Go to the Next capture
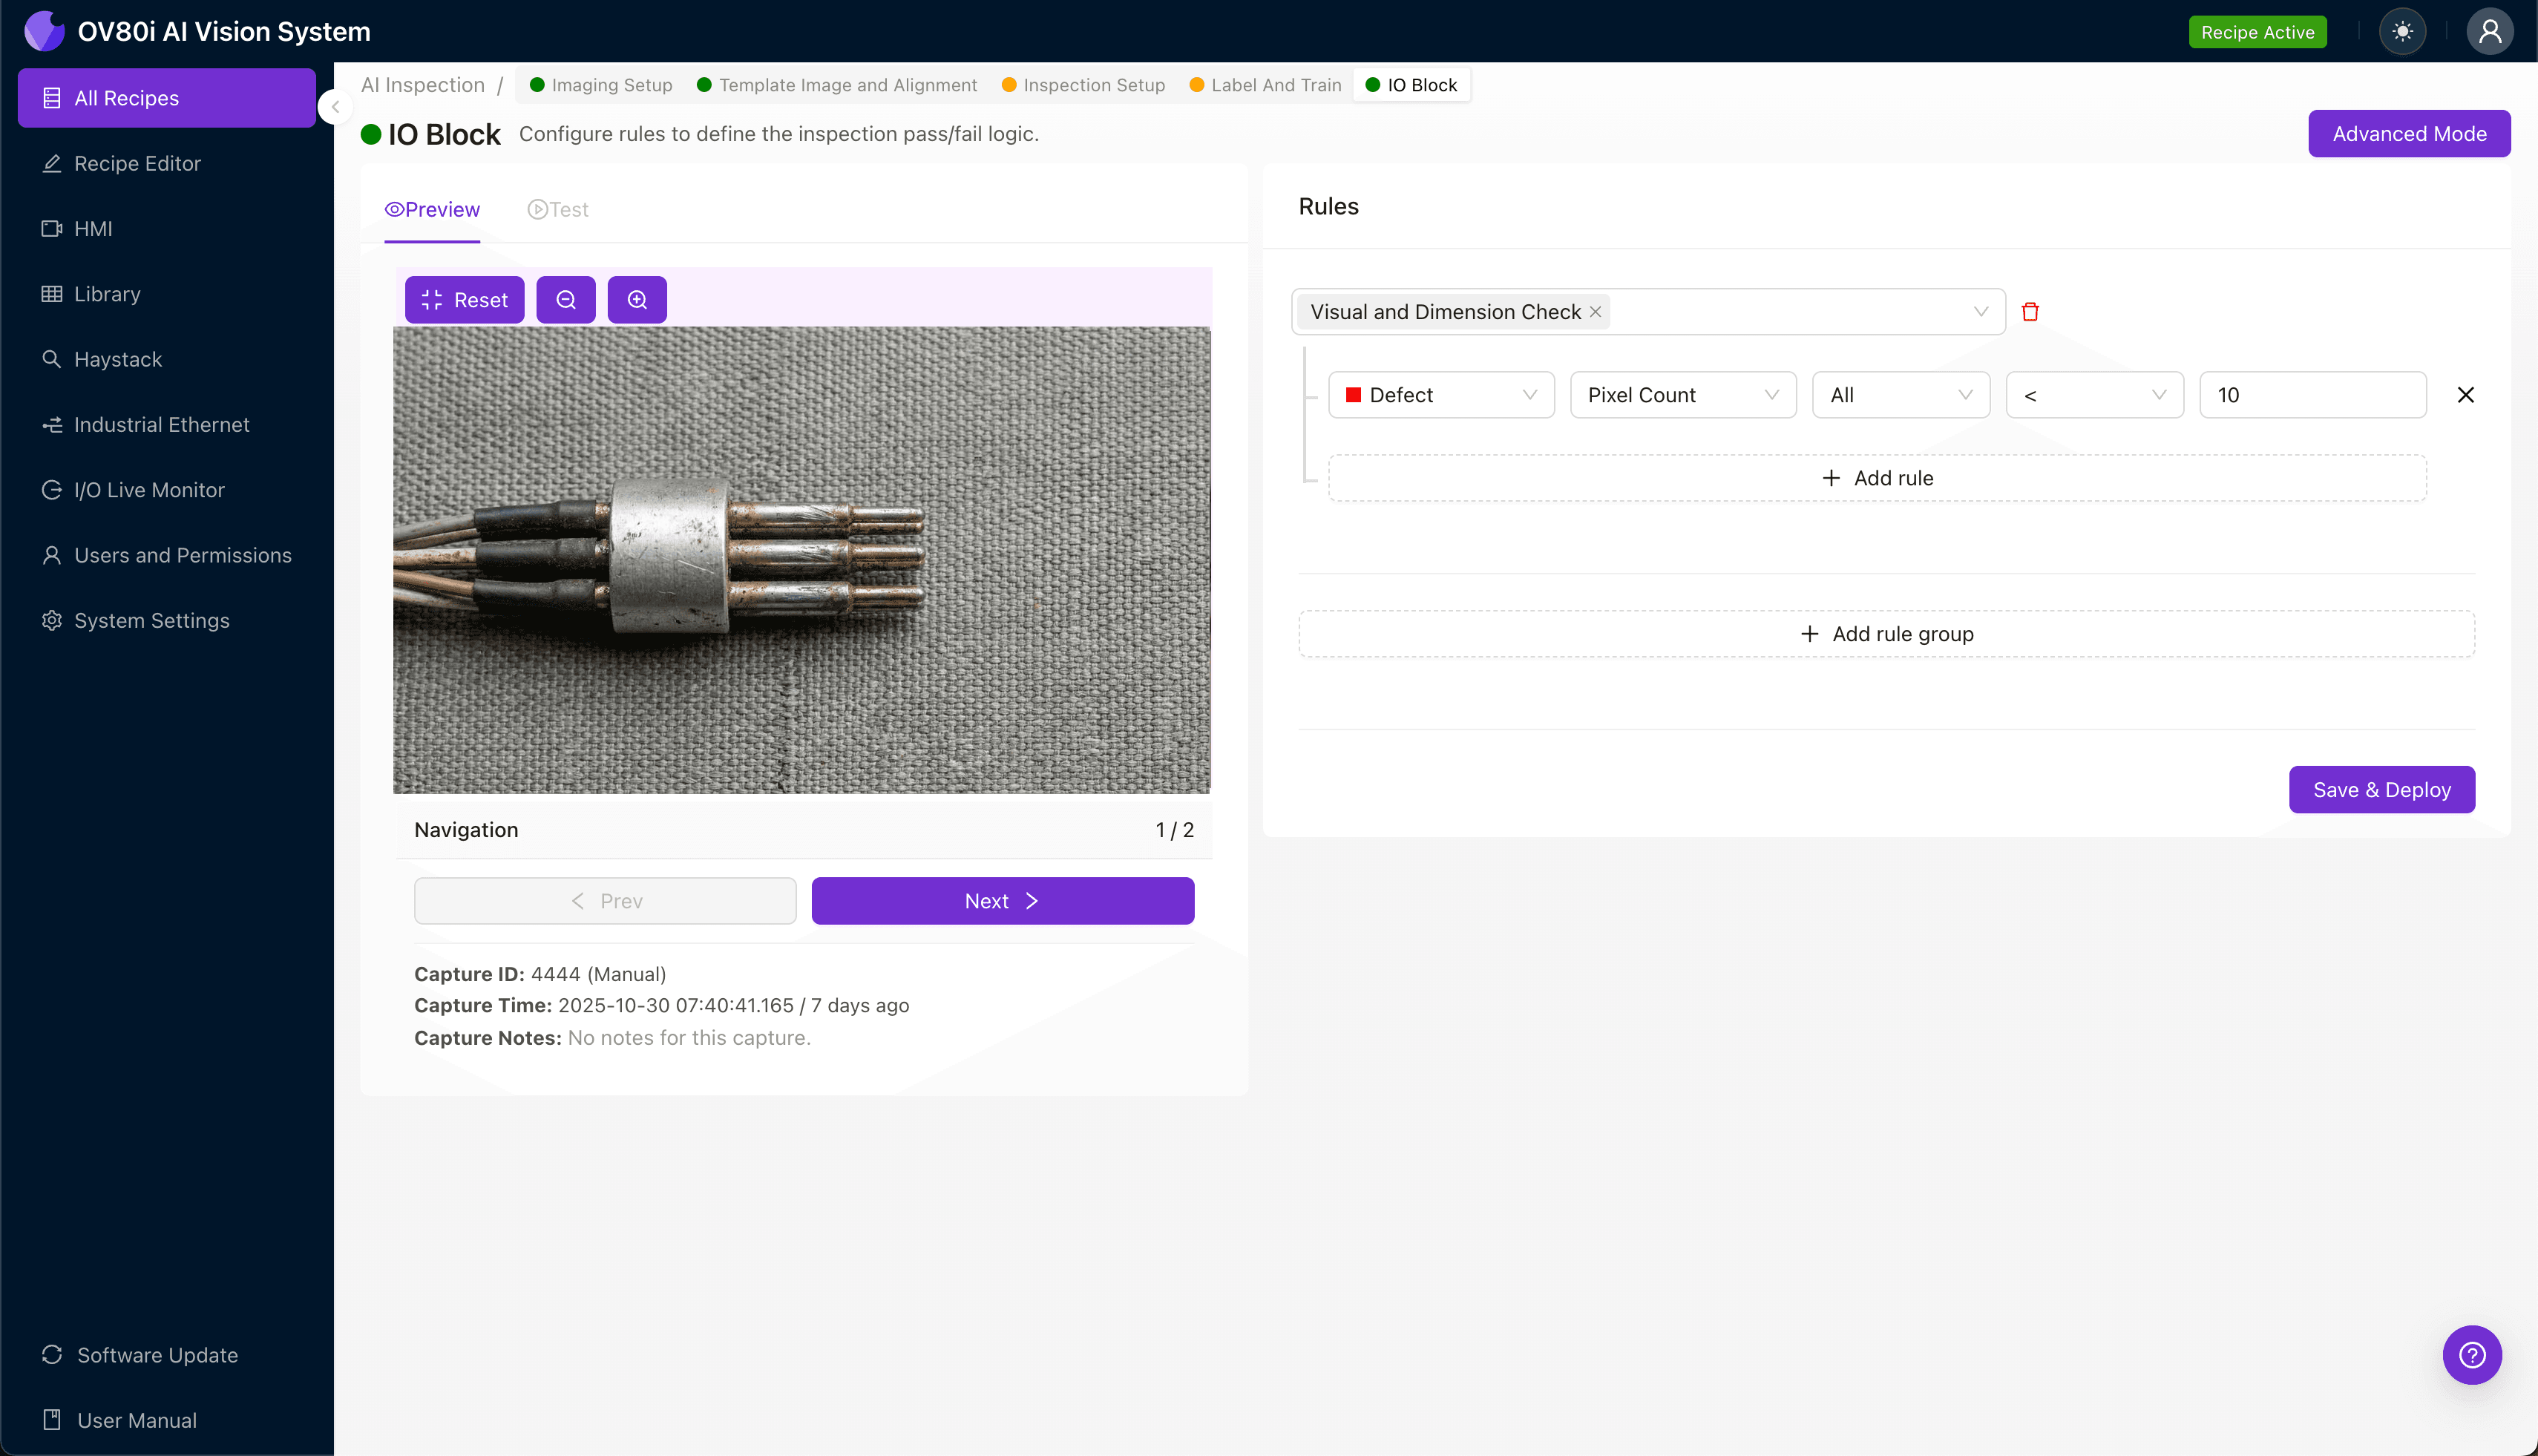Image resolution: width=2538 pixels, height=1456 pixels. (x=1002, y=901)
